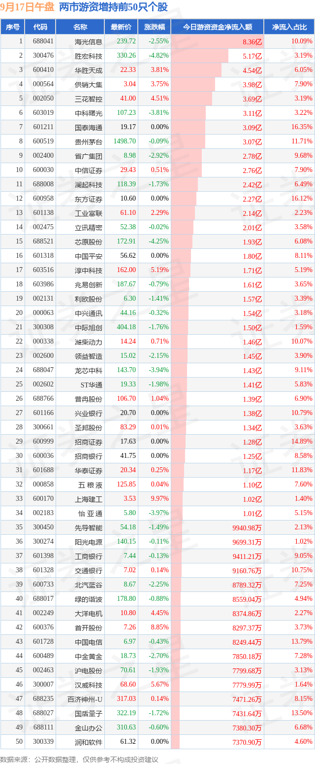The width and height of the screenshot is (315, 764).
Task: Click stock name 润和软件
Action: click(89, 742)
